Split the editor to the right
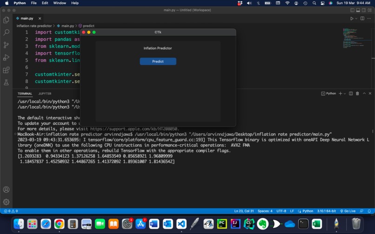The width and height of the screenshot is (375, 234). (362, 19)
